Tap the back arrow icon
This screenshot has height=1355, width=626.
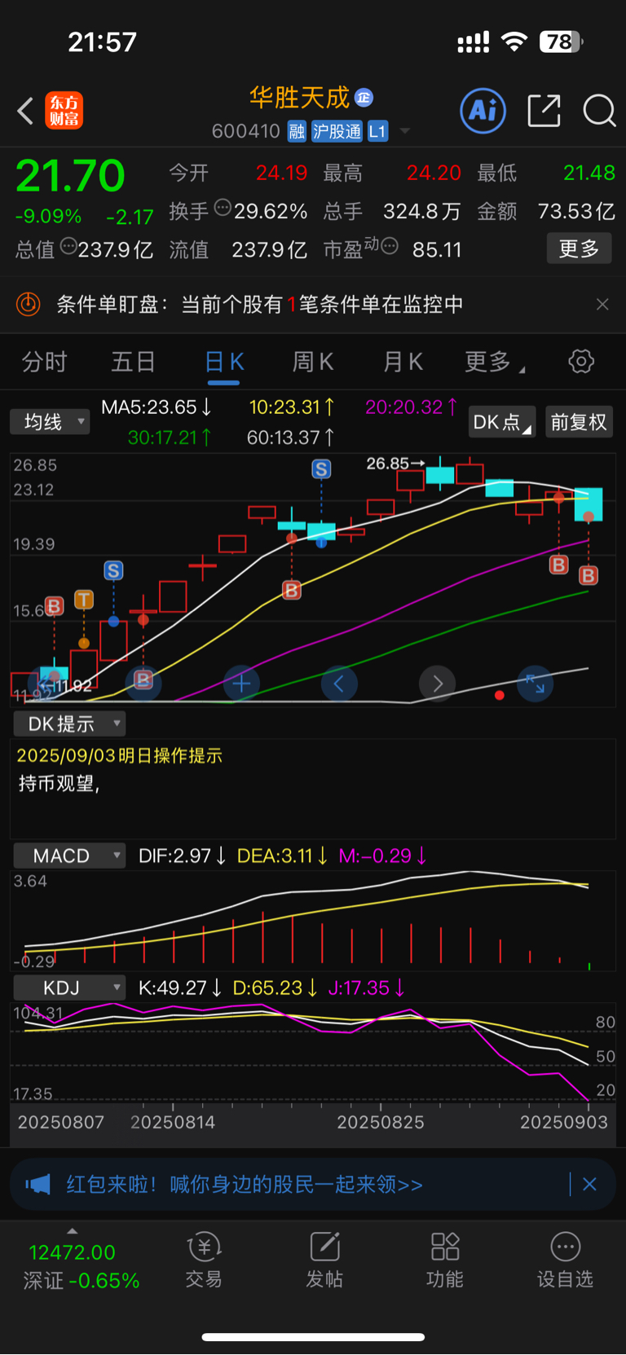pos(25,111)
